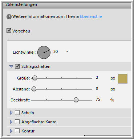
Task: Expand the Abgeflachte Kante section
Action: tap(11, 122)
